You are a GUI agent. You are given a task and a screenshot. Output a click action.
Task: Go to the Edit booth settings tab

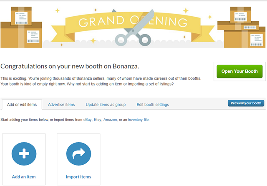click(153, 104)
